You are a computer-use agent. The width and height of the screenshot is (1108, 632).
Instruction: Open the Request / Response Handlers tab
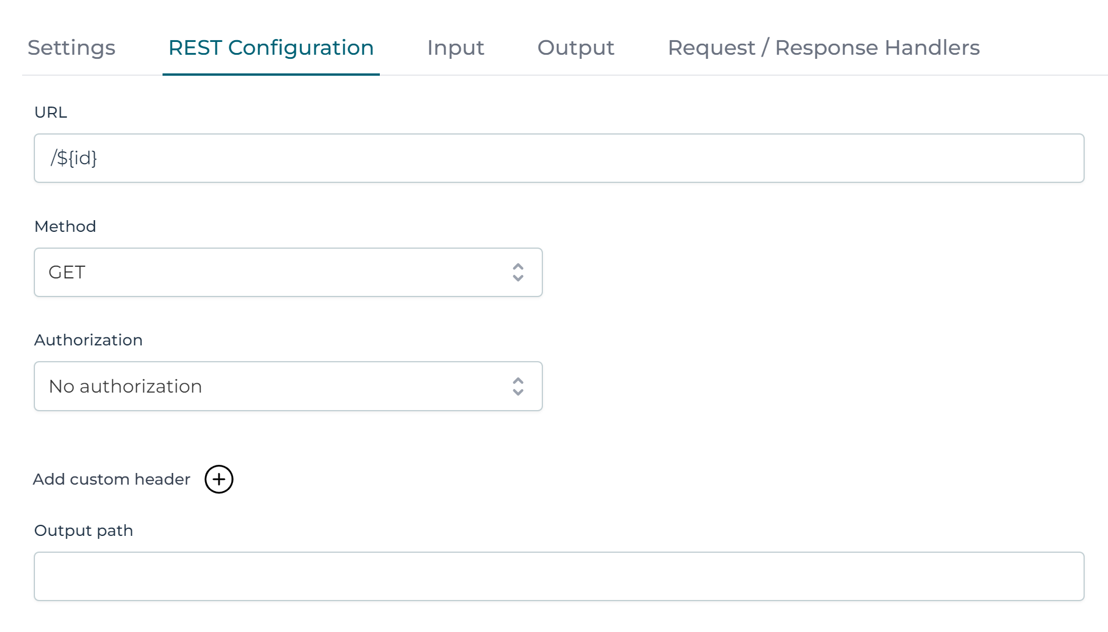coord(824,48)
